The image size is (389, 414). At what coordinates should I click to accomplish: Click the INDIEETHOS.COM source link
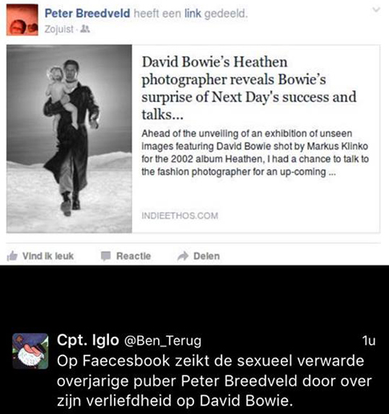(x=180, y=216)
